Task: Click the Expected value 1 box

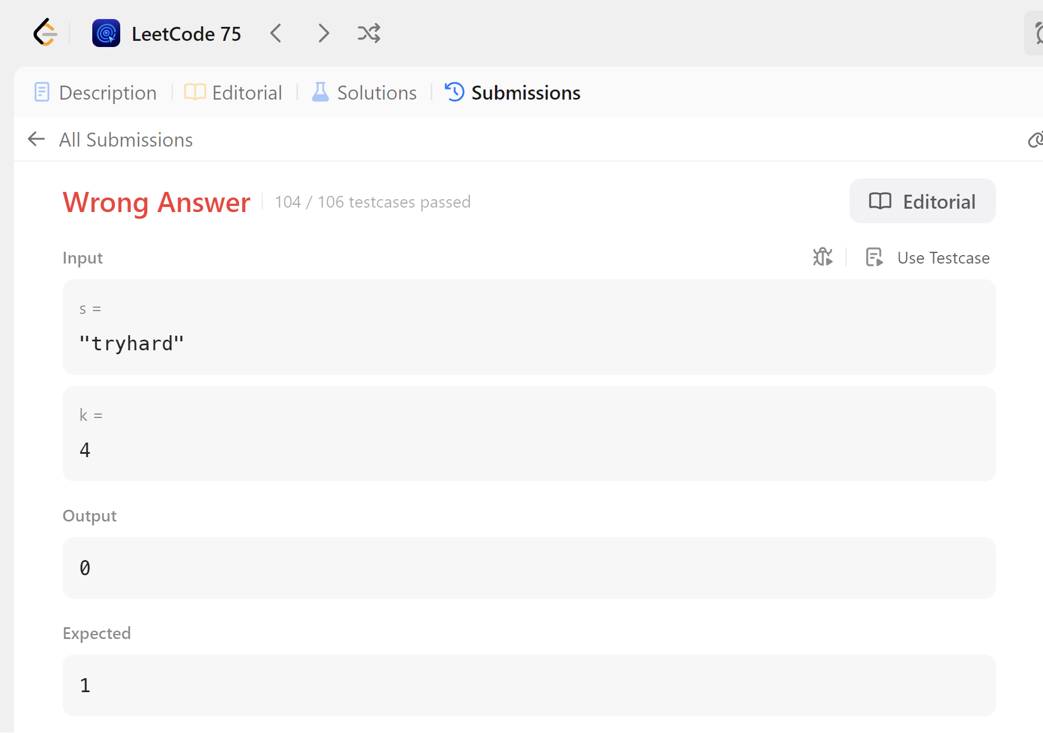Action: 529,685
